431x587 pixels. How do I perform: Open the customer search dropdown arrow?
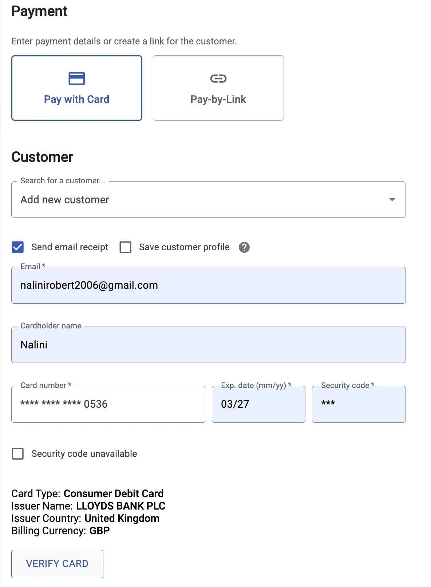click(x=392, y=200)
